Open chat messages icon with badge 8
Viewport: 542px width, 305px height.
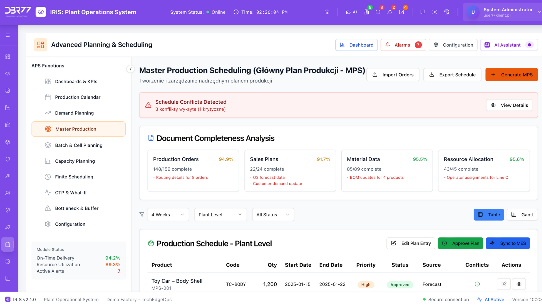tap(378, 12)
